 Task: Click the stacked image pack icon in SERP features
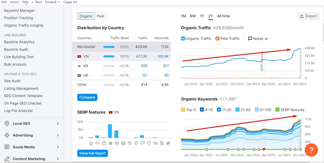[x=123, y=143]
